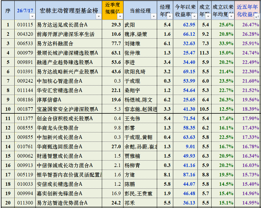Open filter dropdown on 今年以来收益率 header
The image size is (261, 208).
(194, 16)
